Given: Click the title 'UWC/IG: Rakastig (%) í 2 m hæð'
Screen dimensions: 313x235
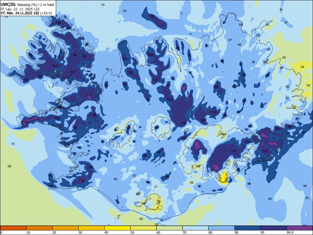Looking at the screenshot, I should pos(27,5).
